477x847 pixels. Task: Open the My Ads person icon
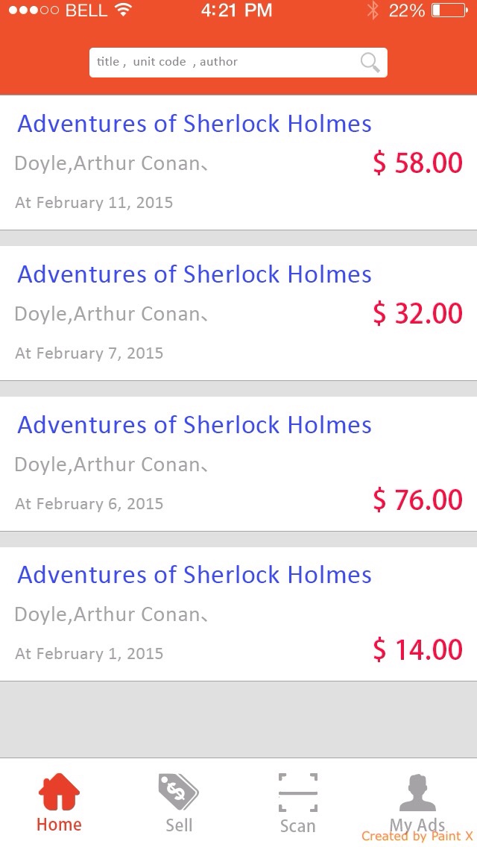(417, 793)
